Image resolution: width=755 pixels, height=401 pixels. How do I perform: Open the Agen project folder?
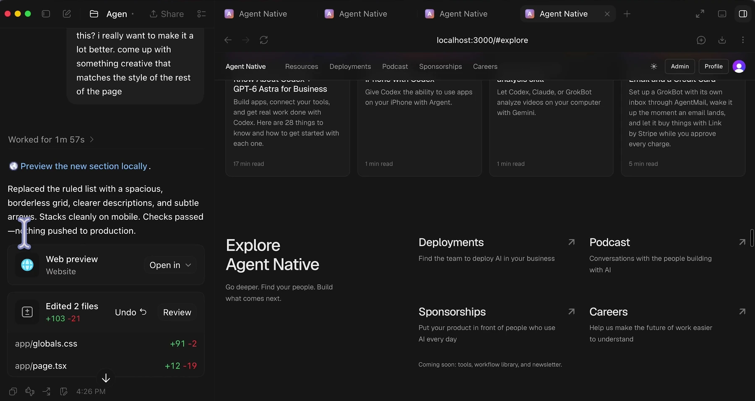(109, 14)
